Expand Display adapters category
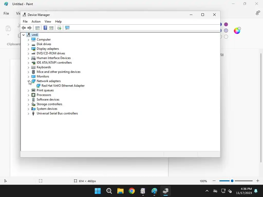The image size is (263, 197). coord(28,49)
